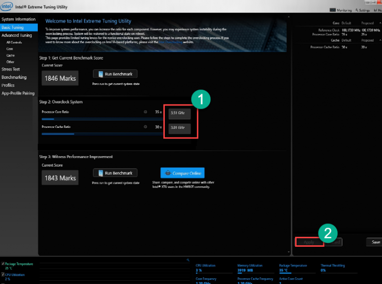This screenshot has width=382, height=284.
Task: Click the 3.51 GHz core frequency box
Action: click(x=180, y=113)
